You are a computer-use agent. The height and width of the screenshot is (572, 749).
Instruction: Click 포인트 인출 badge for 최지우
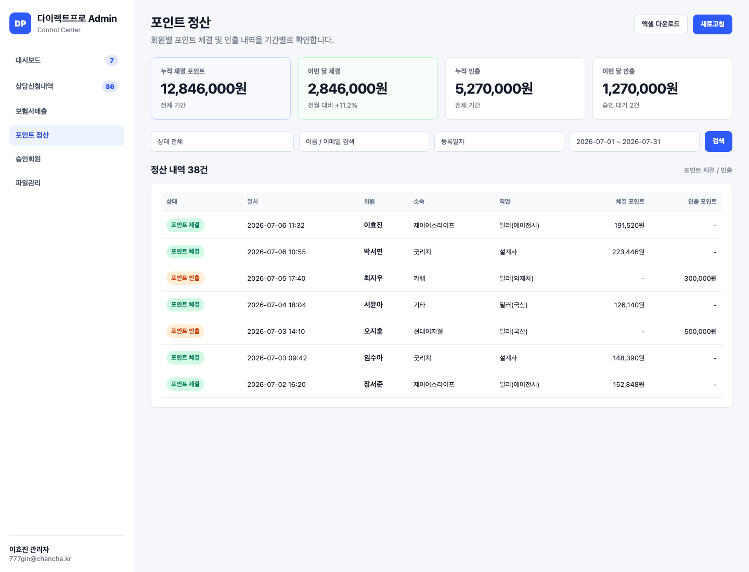[185, 278]
